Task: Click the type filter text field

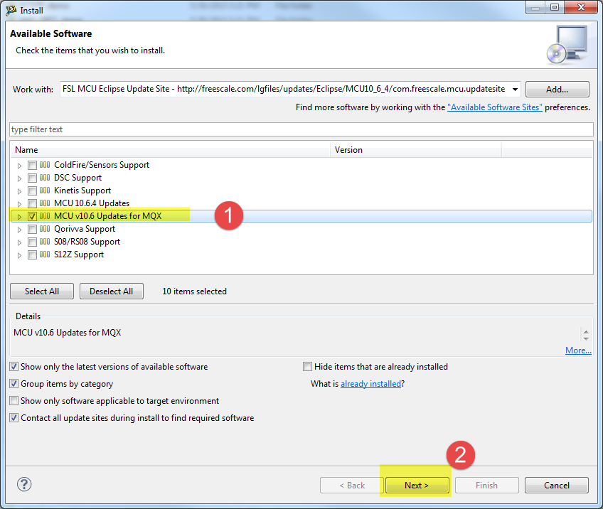Action: tap(301, 129)
